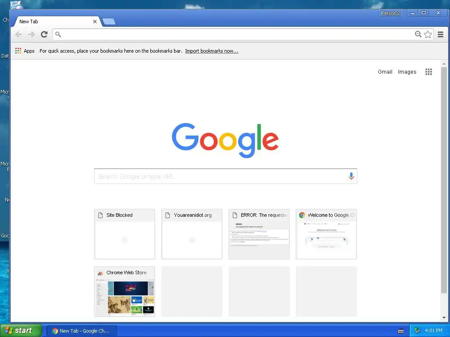This screenshot has width=450, height=337.
Task: Click the page scrollbar down arrow
Action: click(444, 318)
